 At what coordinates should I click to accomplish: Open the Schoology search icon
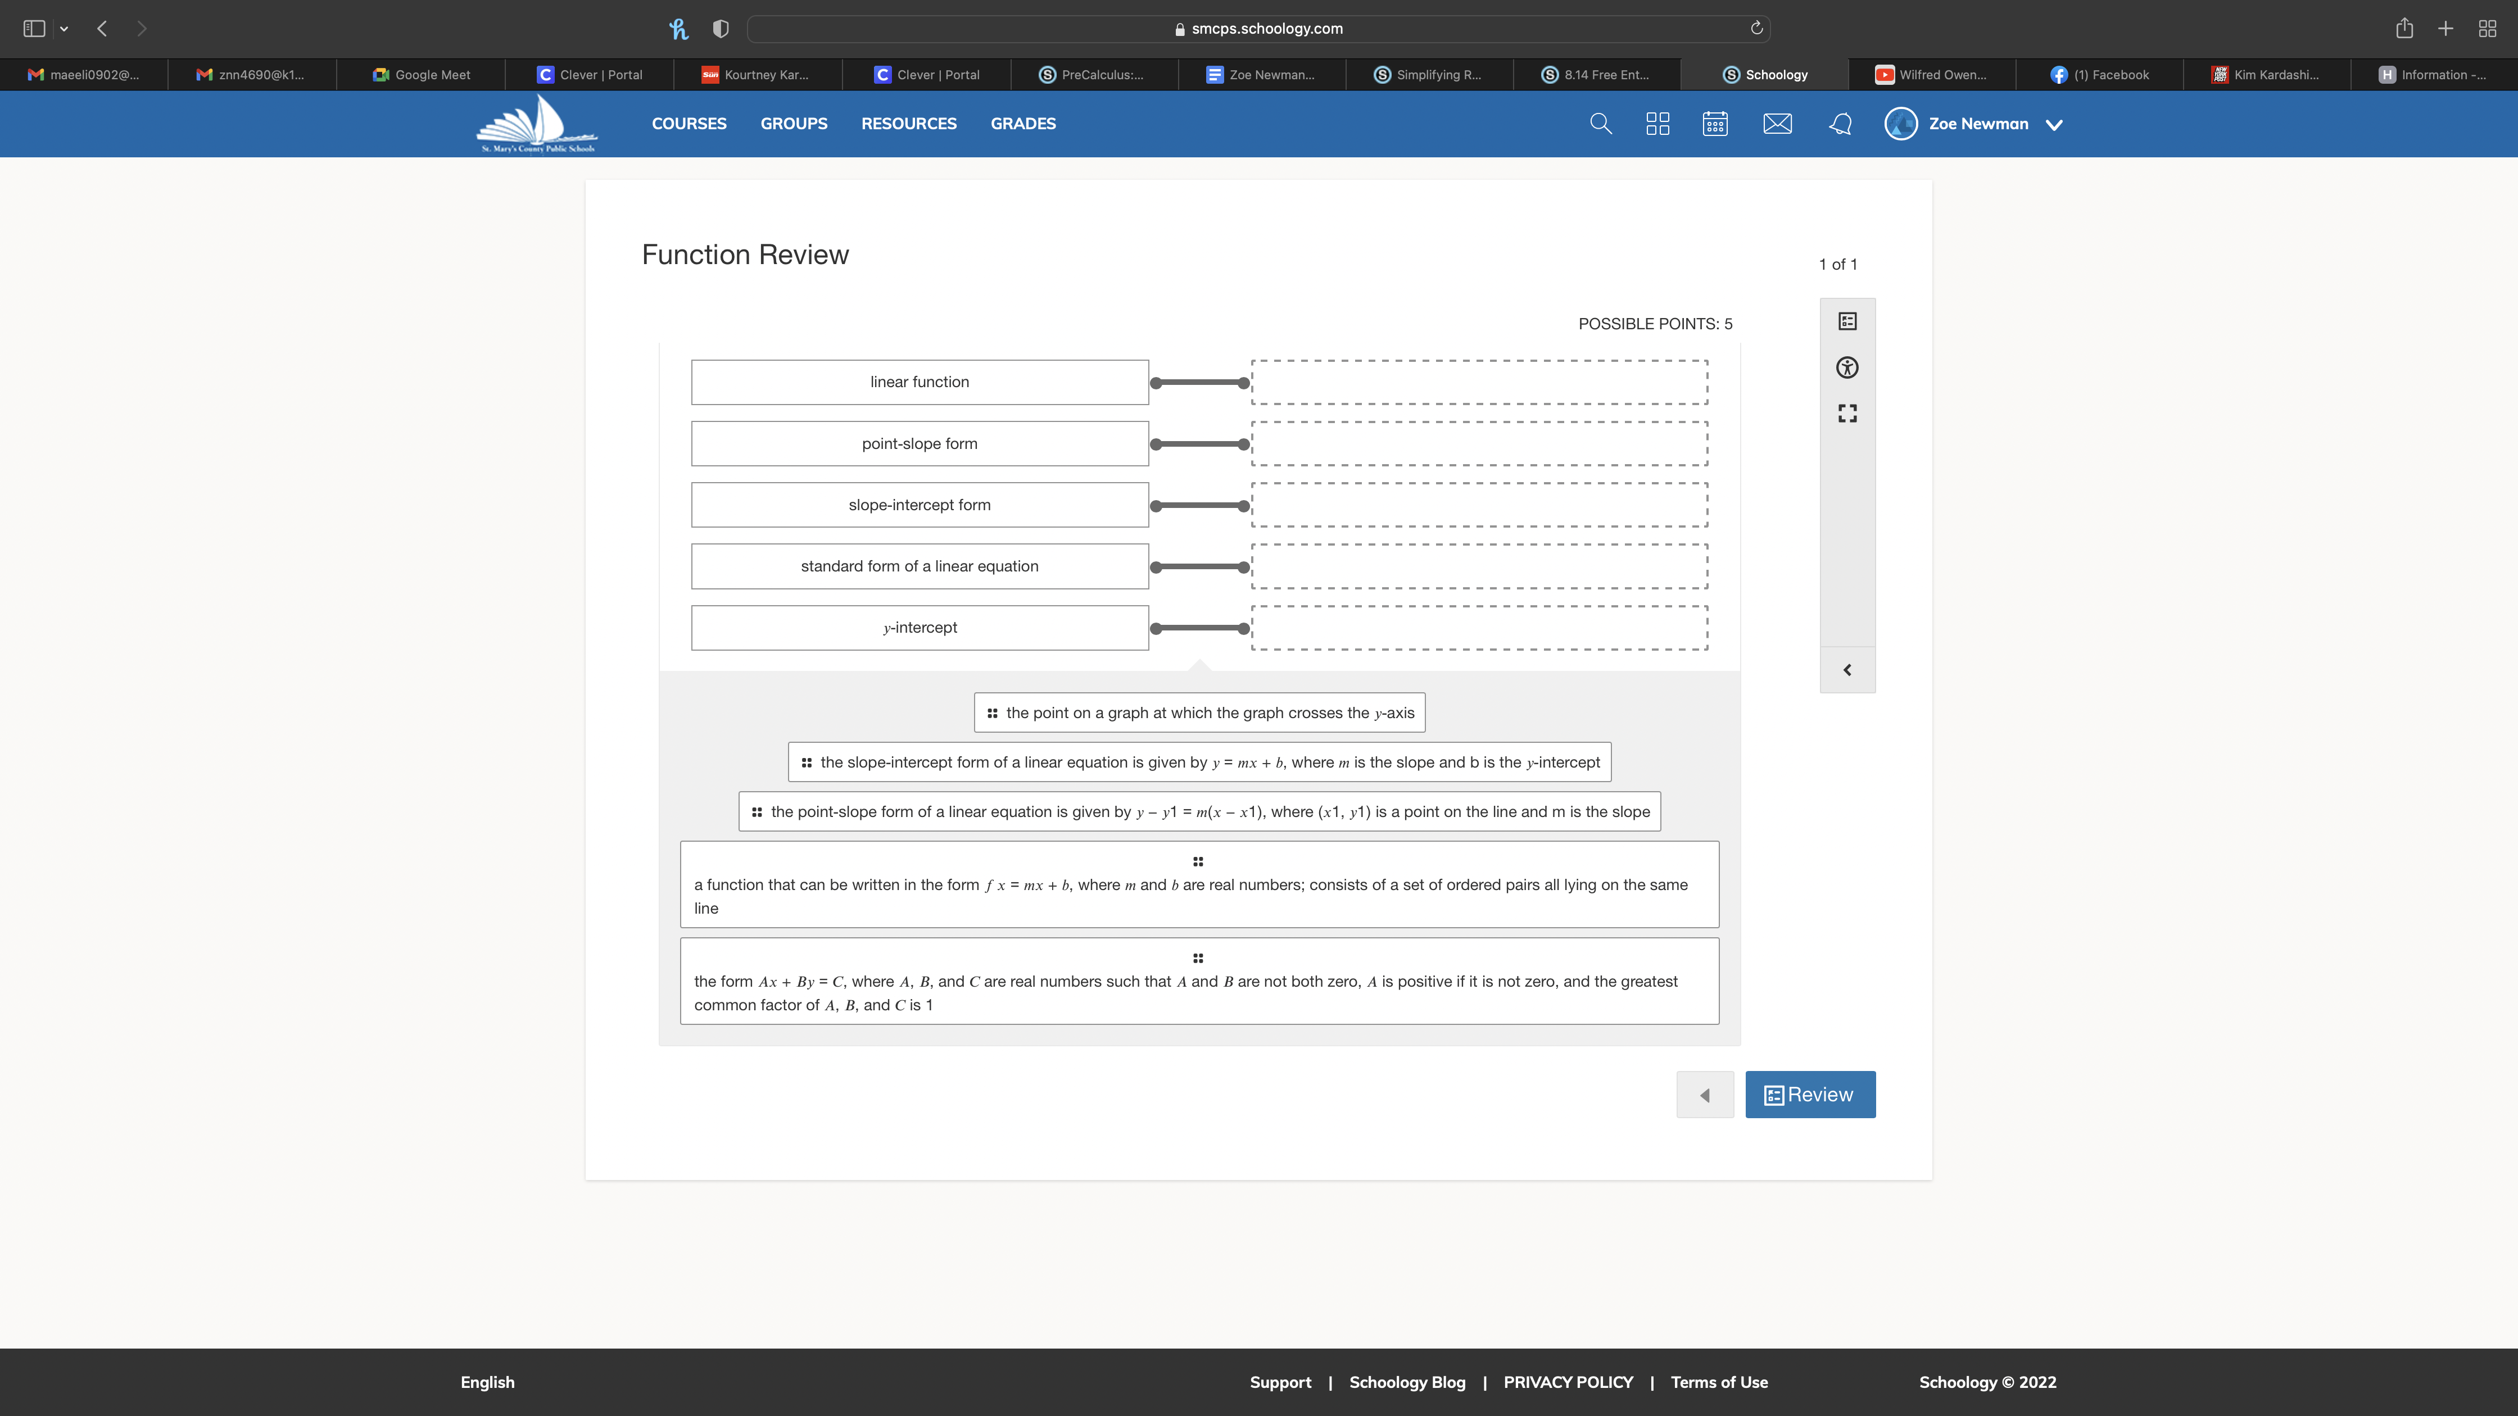tap(1600, 124)
